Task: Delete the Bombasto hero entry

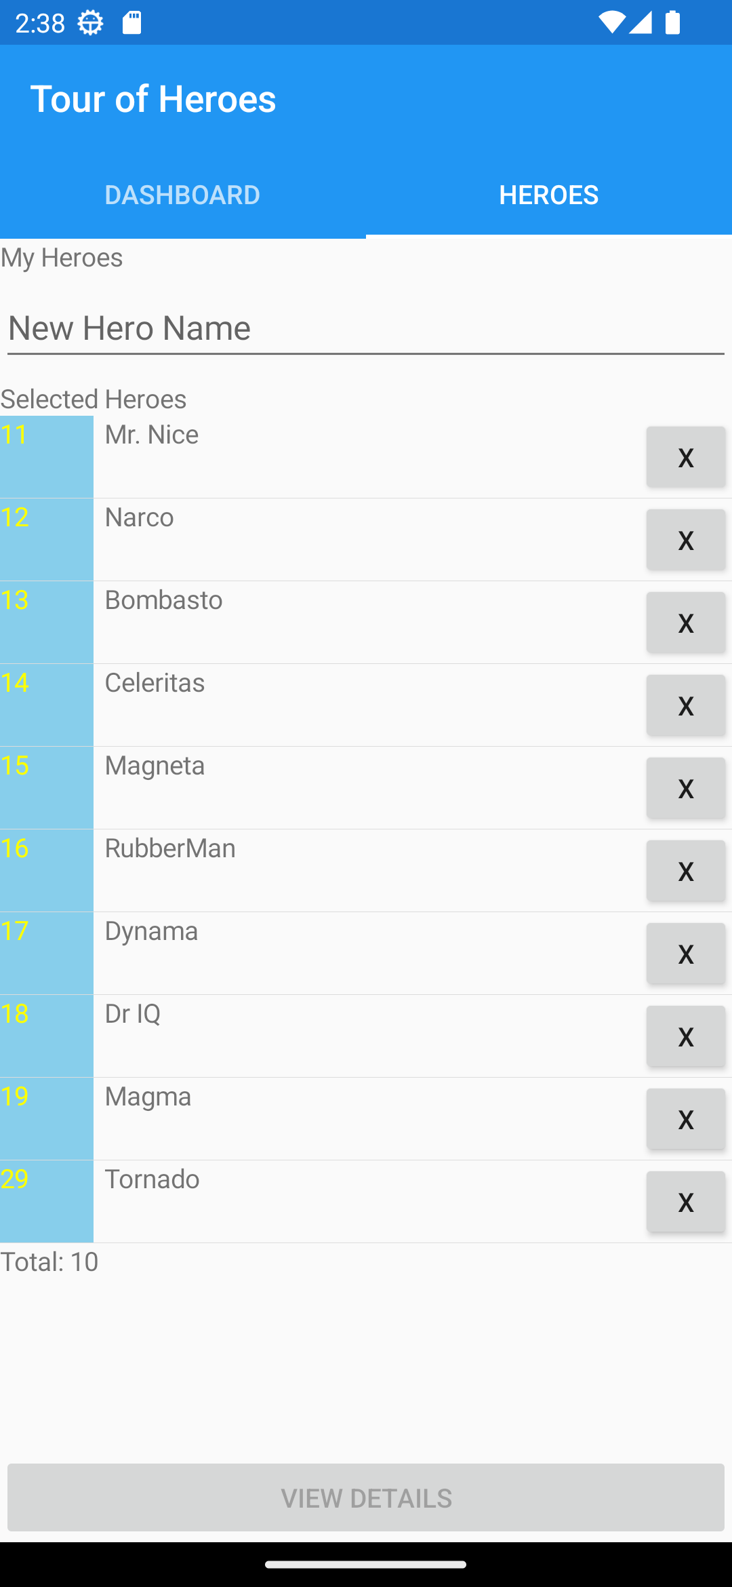Action: 685,623
